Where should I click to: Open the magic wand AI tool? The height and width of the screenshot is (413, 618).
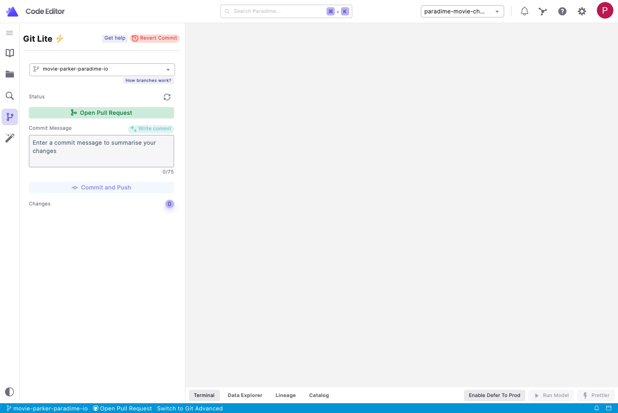9,137
